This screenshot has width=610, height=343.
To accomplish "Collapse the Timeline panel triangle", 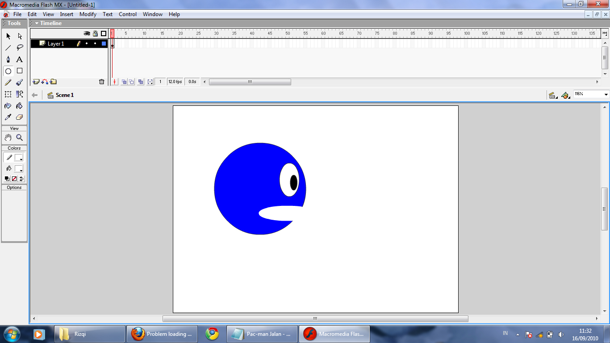I will click(37, 23).
